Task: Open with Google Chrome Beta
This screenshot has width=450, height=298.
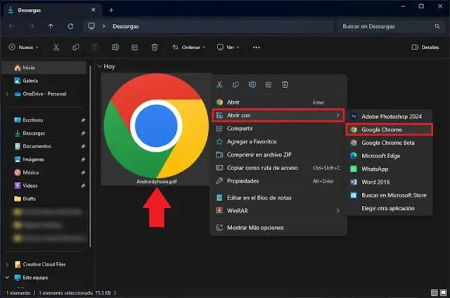Action: point(389,143)
